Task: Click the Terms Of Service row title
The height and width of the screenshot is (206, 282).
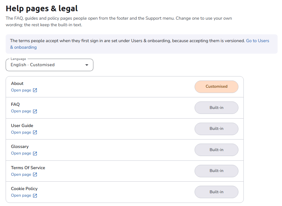Action: (x=28, y=168)
